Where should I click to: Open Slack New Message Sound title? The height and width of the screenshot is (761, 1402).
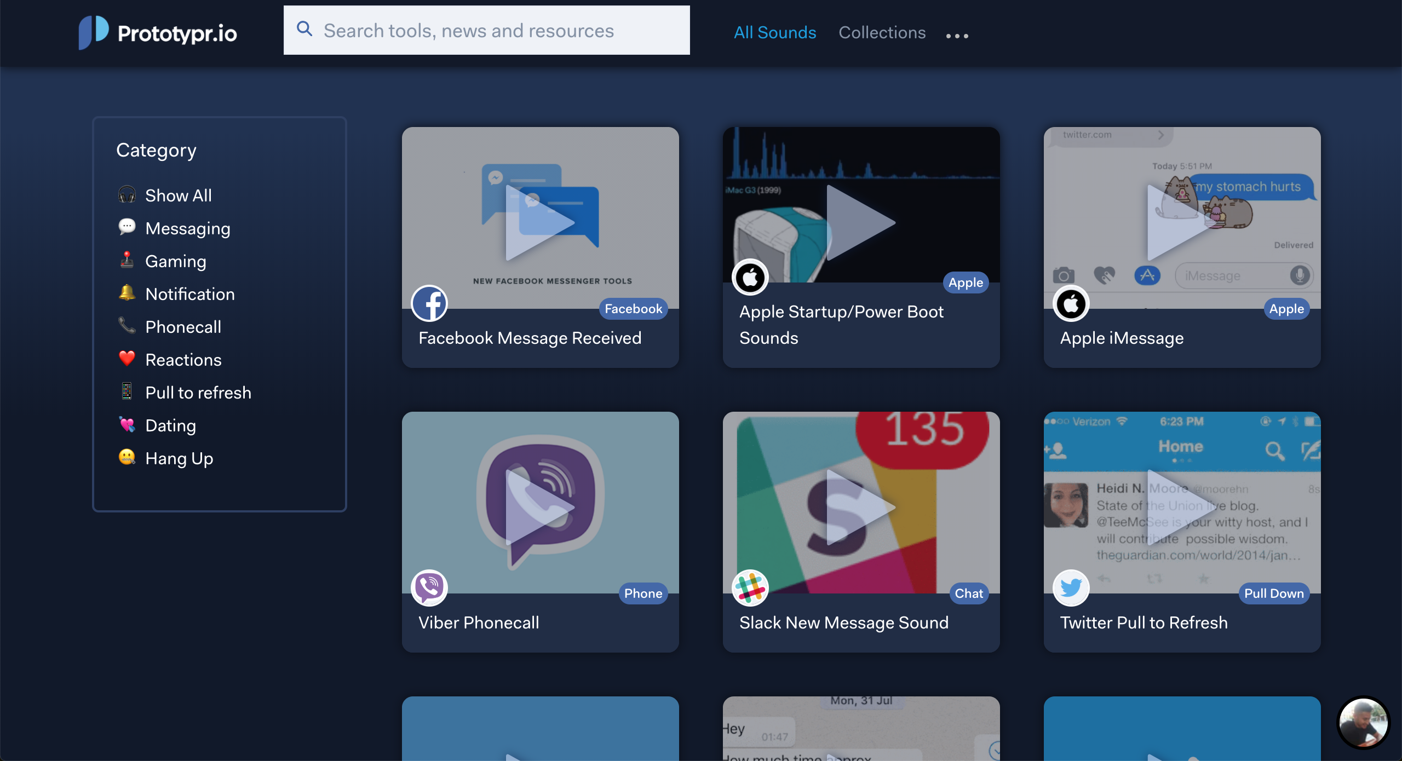click(844, 622)
